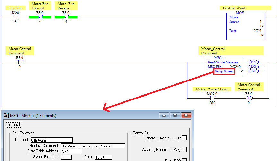
Task: Click the Data Table Address field N7:1
Action: (71, 151)
